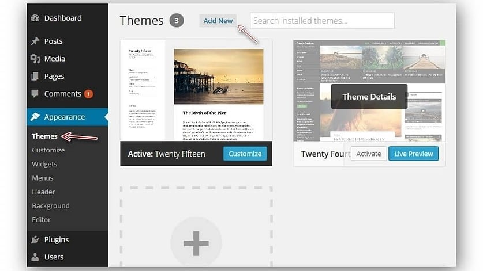The image size is (483, 271).
Task: Click the plus icon to add new theme
Action: click(x=196, y=243)
